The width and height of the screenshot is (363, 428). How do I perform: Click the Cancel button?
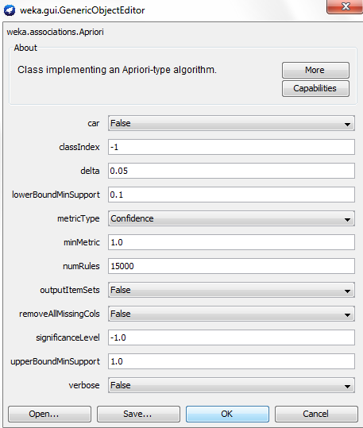316,414
